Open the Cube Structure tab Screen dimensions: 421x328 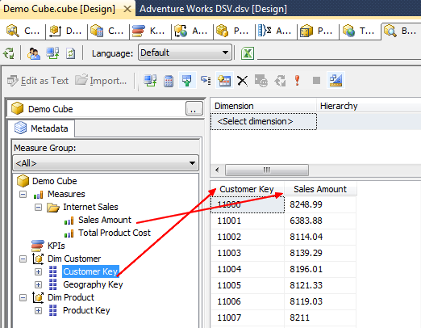click(x=23, y=31)
